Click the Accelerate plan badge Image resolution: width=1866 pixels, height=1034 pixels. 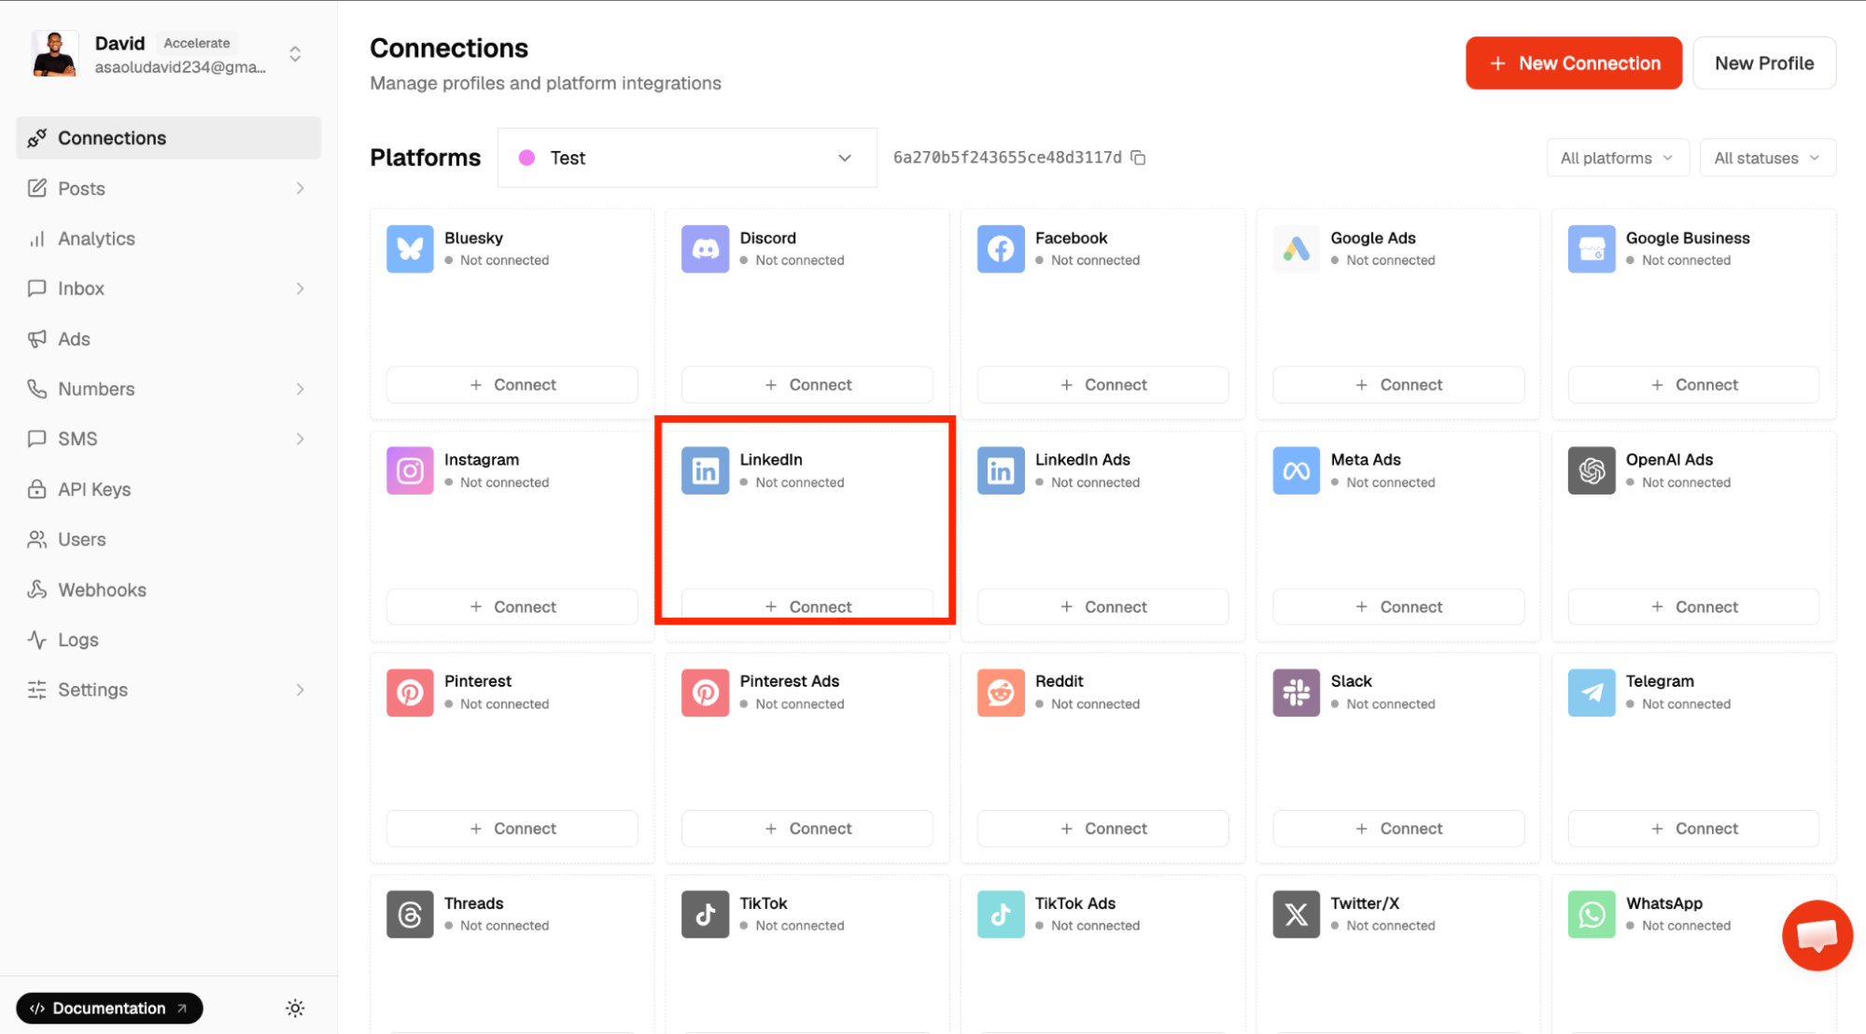pyautogui.click(x=196, y=43)
